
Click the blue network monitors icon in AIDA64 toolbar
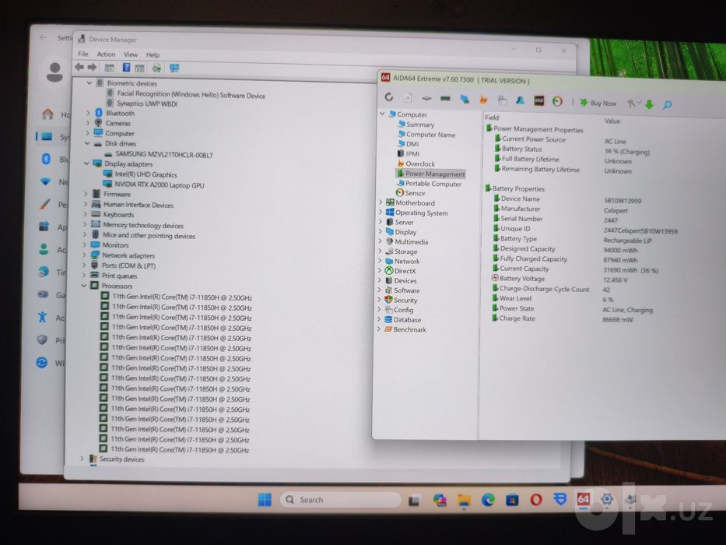coord(465,99)
